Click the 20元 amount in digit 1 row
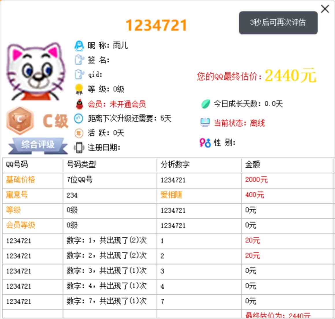Viewport: 335px width, 319px height. [252, 241]
